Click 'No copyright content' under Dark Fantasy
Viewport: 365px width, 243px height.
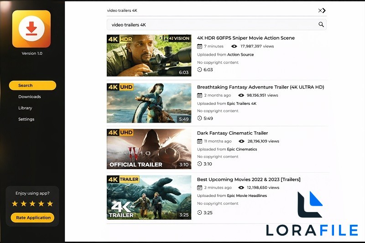(x=218, y=156)
